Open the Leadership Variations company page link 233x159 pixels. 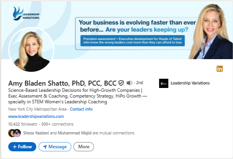[190, 83]
